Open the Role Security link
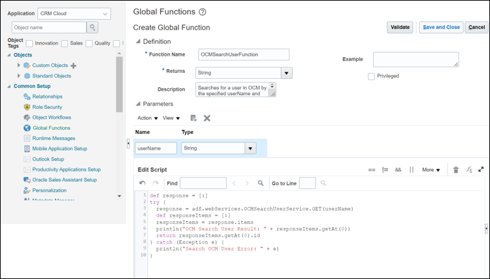This screenshot has width=490, height=279. 47,107
